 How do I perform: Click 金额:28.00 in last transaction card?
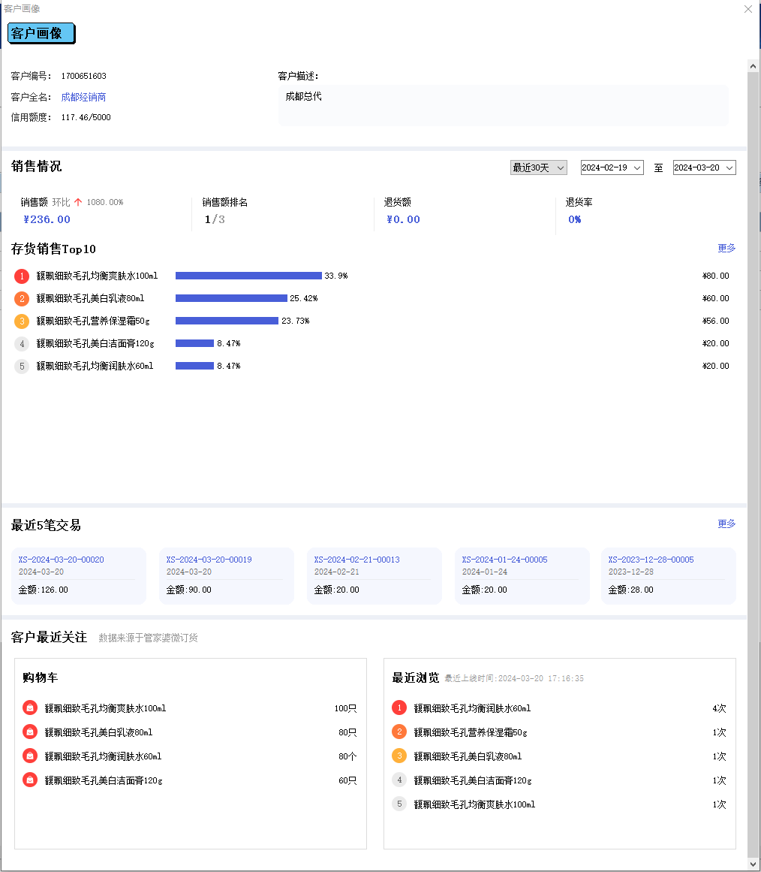pos(631,590)
